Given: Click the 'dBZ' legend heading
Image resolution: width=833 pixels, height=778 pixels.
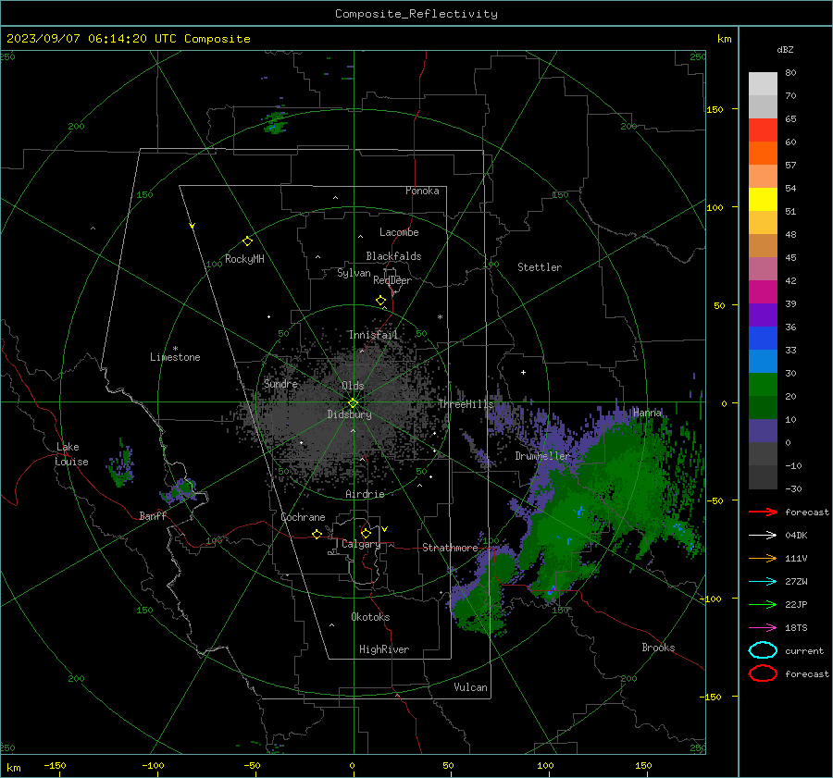Looking at the screenshot, I should [x=785, y=49].
